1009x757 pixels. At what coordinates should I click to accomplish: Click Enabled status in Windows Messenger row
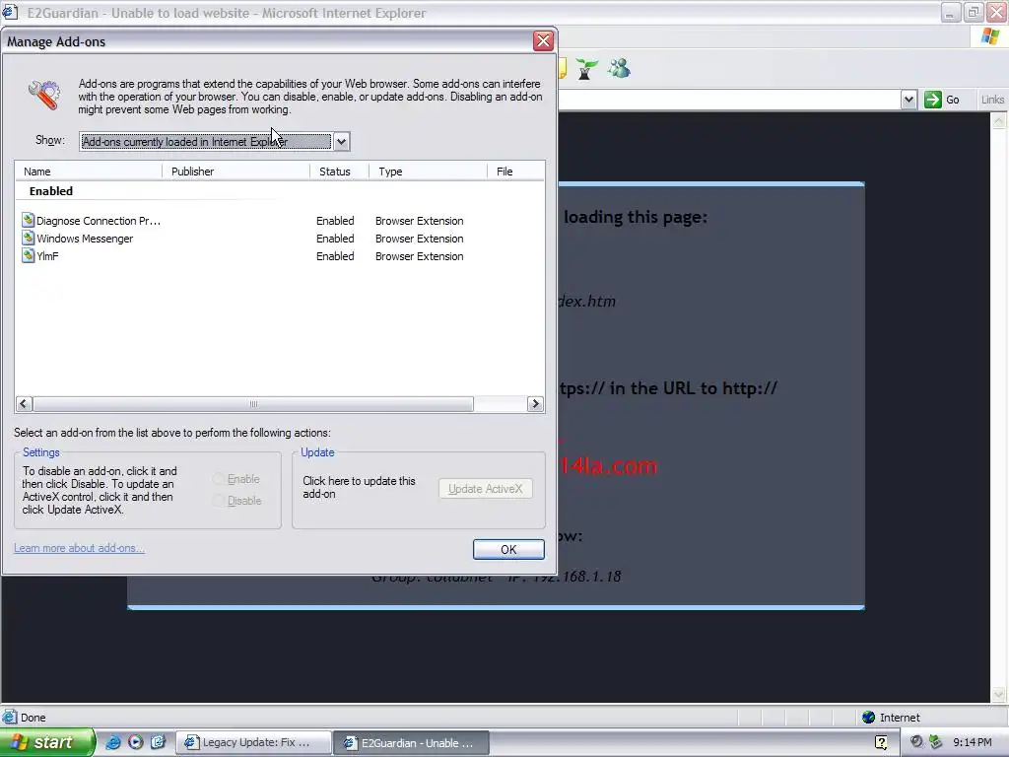335,239
